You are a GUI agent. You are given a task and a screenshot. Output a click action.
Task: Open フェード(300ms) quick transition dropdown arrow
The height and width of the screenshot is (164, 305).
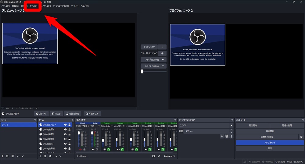pyautogui.click(x=163, y=60)
